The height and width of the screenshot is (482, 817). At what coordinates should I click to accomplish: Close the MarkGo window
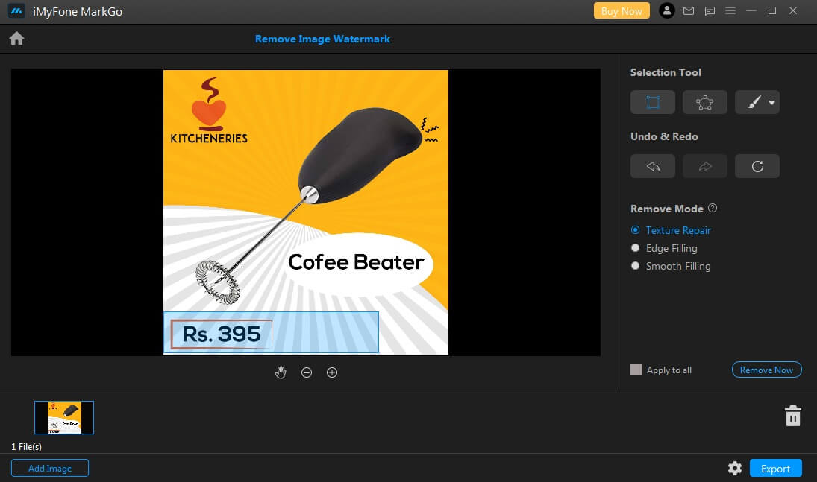(793, 10)
